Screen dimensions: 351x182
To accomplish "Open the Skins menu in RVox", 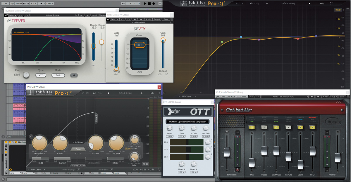I will click(114, 19).
